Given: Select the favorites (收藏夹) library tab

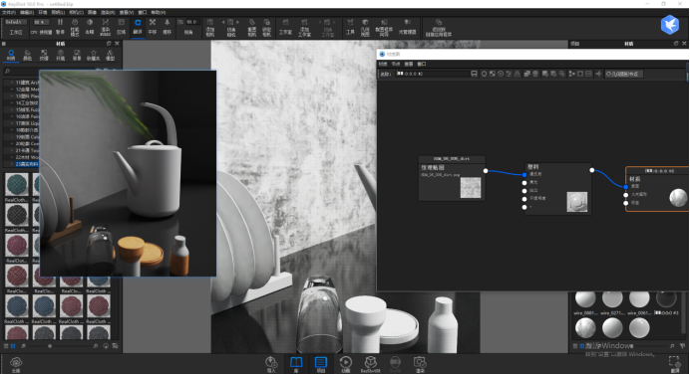Looking at the screenshot, I should click(93, 55).
